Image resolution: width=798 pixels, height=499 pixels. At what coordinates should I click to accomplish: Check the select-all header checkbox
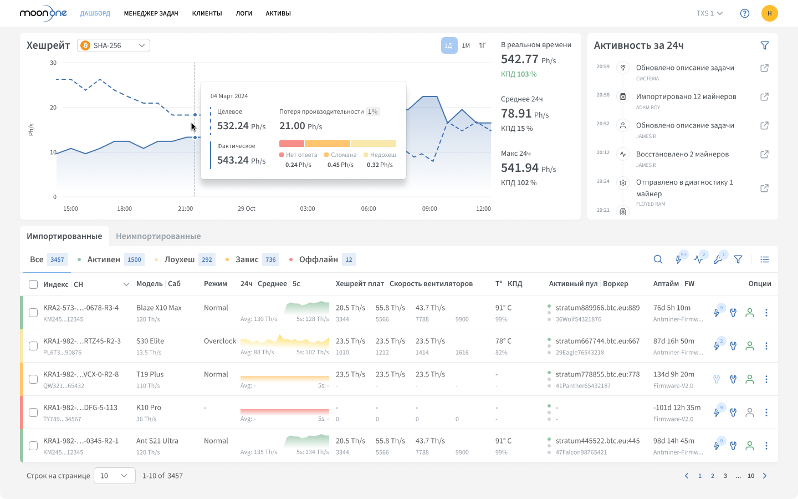pos(33,284)
